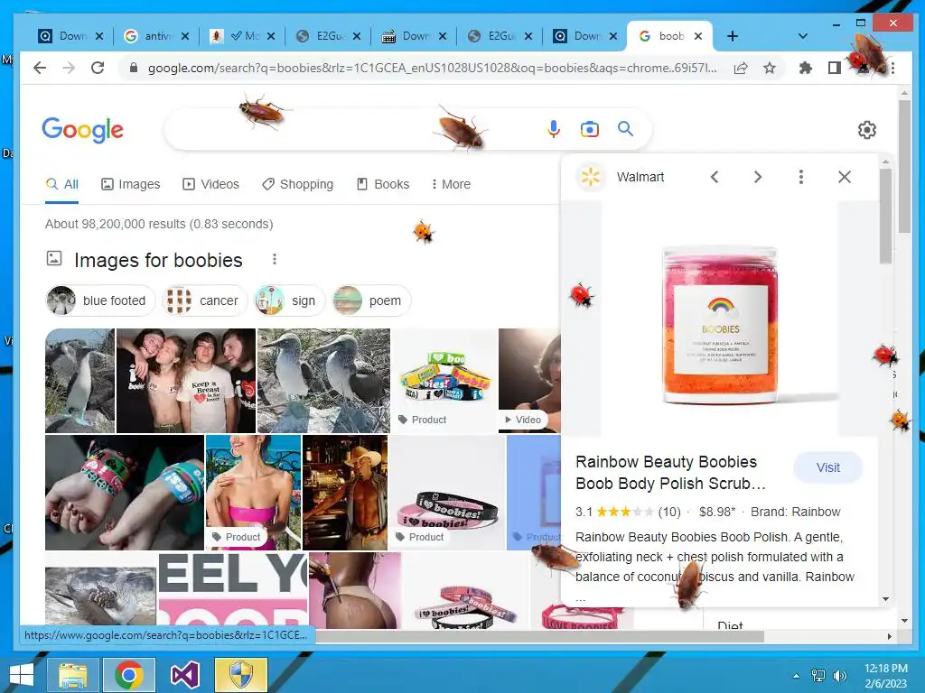Open the More search filters menu
The width and height of the screenshot is (925, 693).
click(451, 184)
